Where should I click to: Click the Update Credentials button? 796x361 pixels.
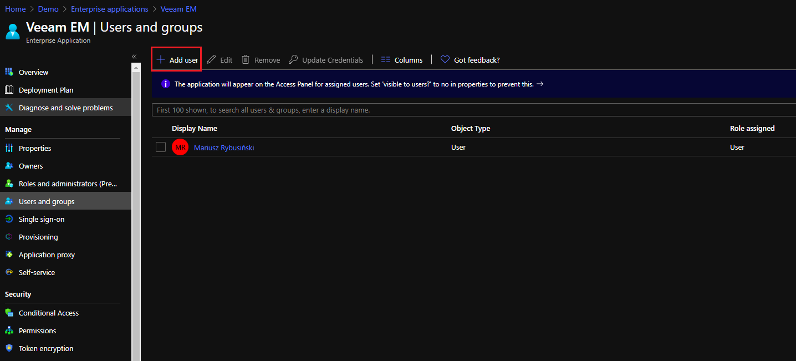point(326,60)
